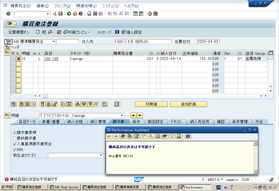Screen dimensions: 279x191
Task: Click the table column configuration icon
Action: [271, 53]
